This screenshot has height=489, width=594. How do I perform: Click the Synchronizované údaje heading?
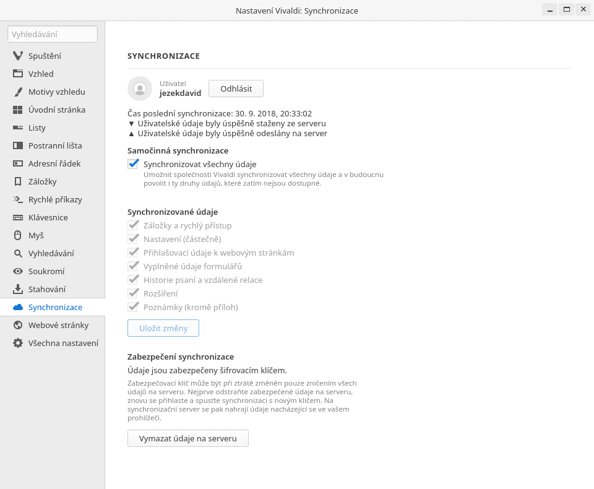tap(173, 212)
